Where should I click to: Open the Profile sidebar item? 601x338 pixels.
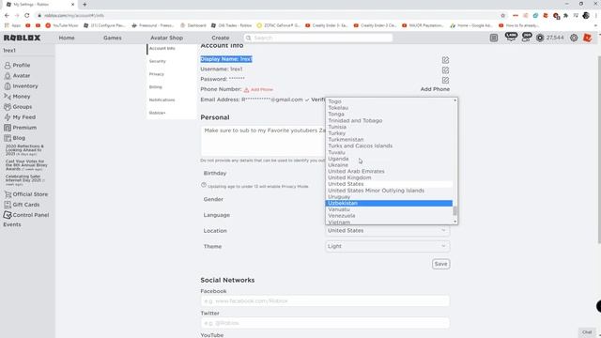[17, 65]
